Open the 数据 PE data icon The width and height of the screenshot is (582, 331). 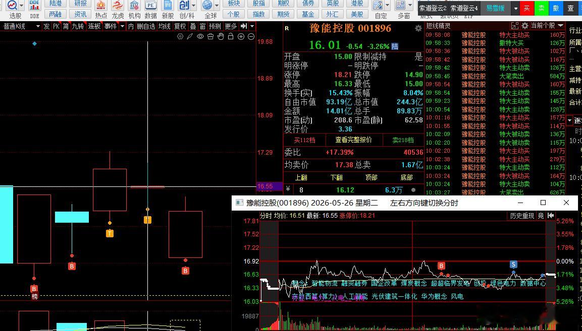pyautogui.click(x=151, y=6)
